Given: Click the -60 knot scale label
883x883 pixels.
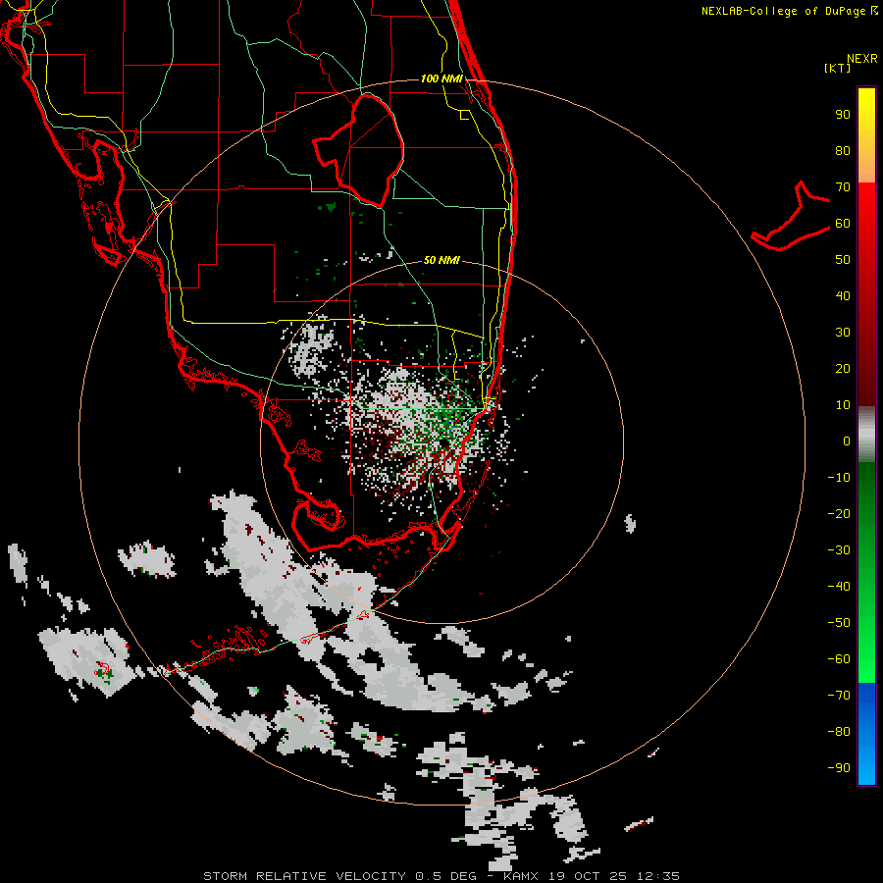Looking at the screenshot, I should click(839, 659).
